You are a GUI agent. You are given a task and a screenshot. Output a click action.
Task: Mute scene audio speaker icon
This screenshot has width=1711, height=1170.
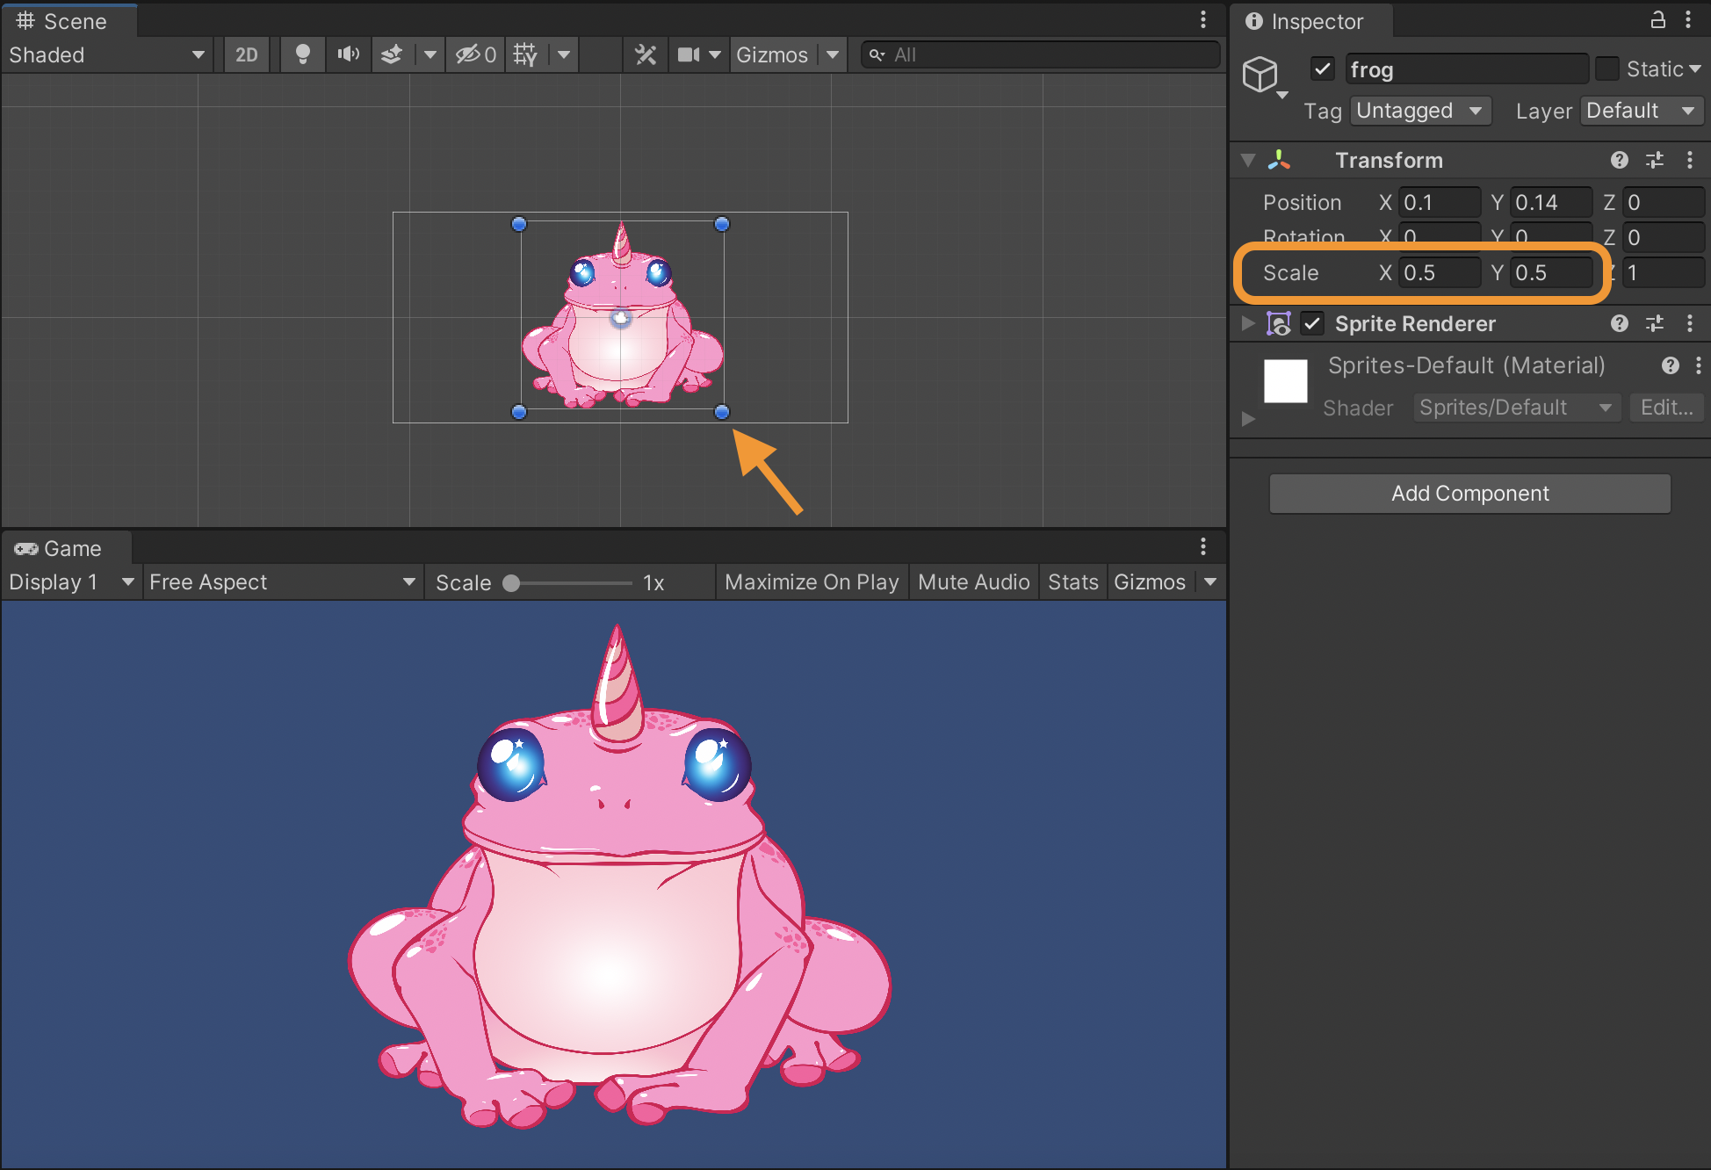point(348,54)
